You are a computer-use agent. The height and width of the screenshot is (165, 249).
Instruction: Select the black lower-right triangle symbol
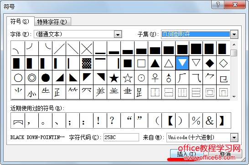click(x=59, y=78)
